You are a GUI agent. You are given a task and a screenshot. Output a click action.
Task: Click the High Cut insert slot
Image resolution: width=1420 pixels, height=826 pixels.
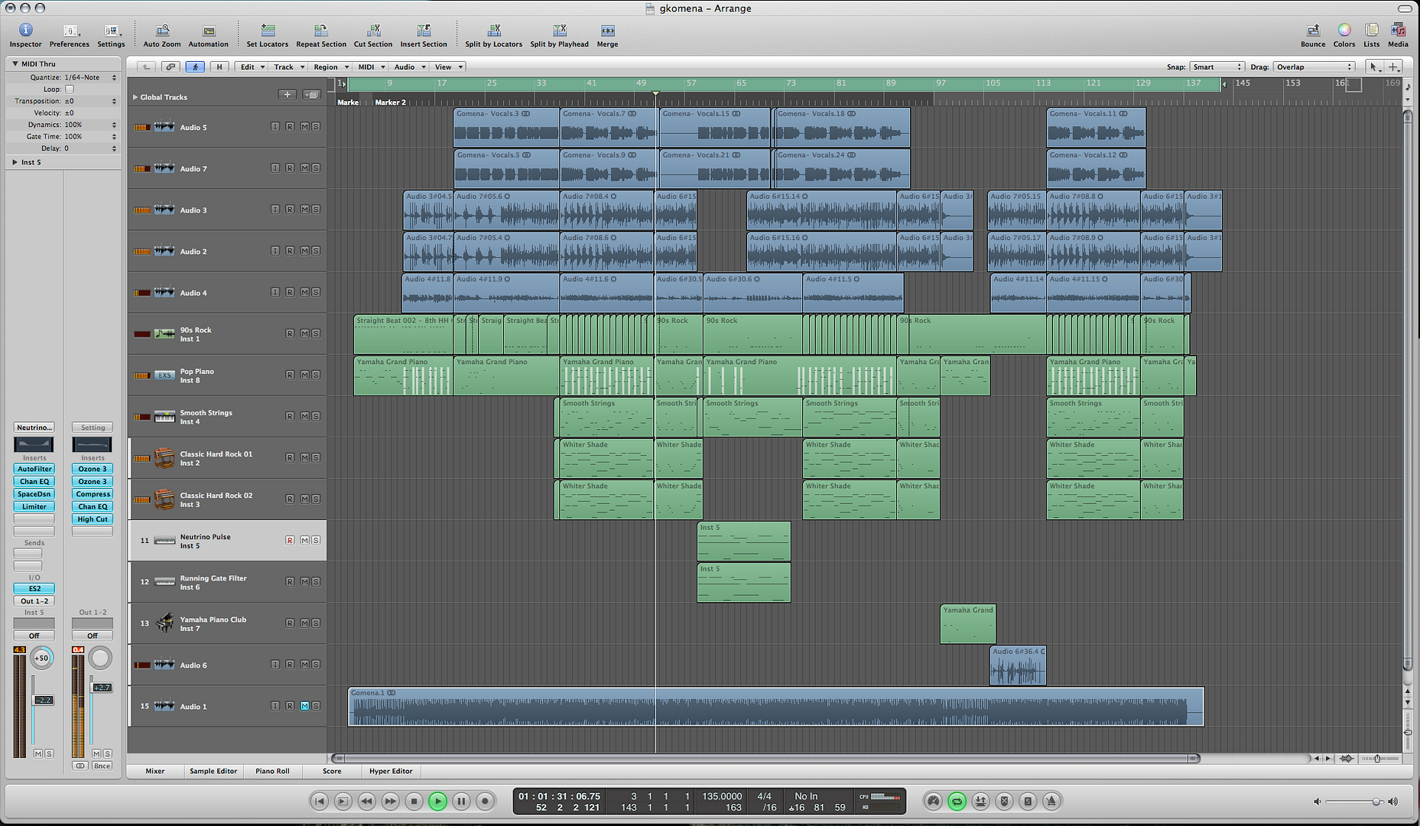93,519
